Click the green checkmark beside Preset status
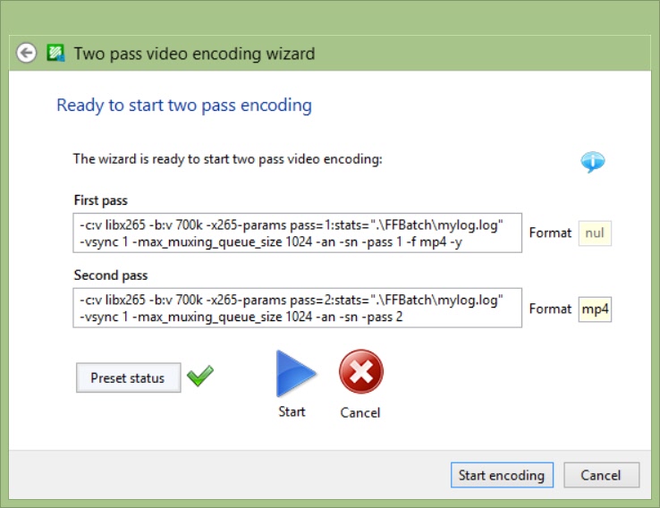660x508 pixels. pos(200,377)
